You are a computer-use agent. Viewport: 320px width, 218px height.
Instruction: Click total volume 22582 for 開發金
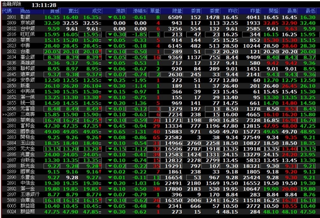pyautogui.click(x=173, y=137)
